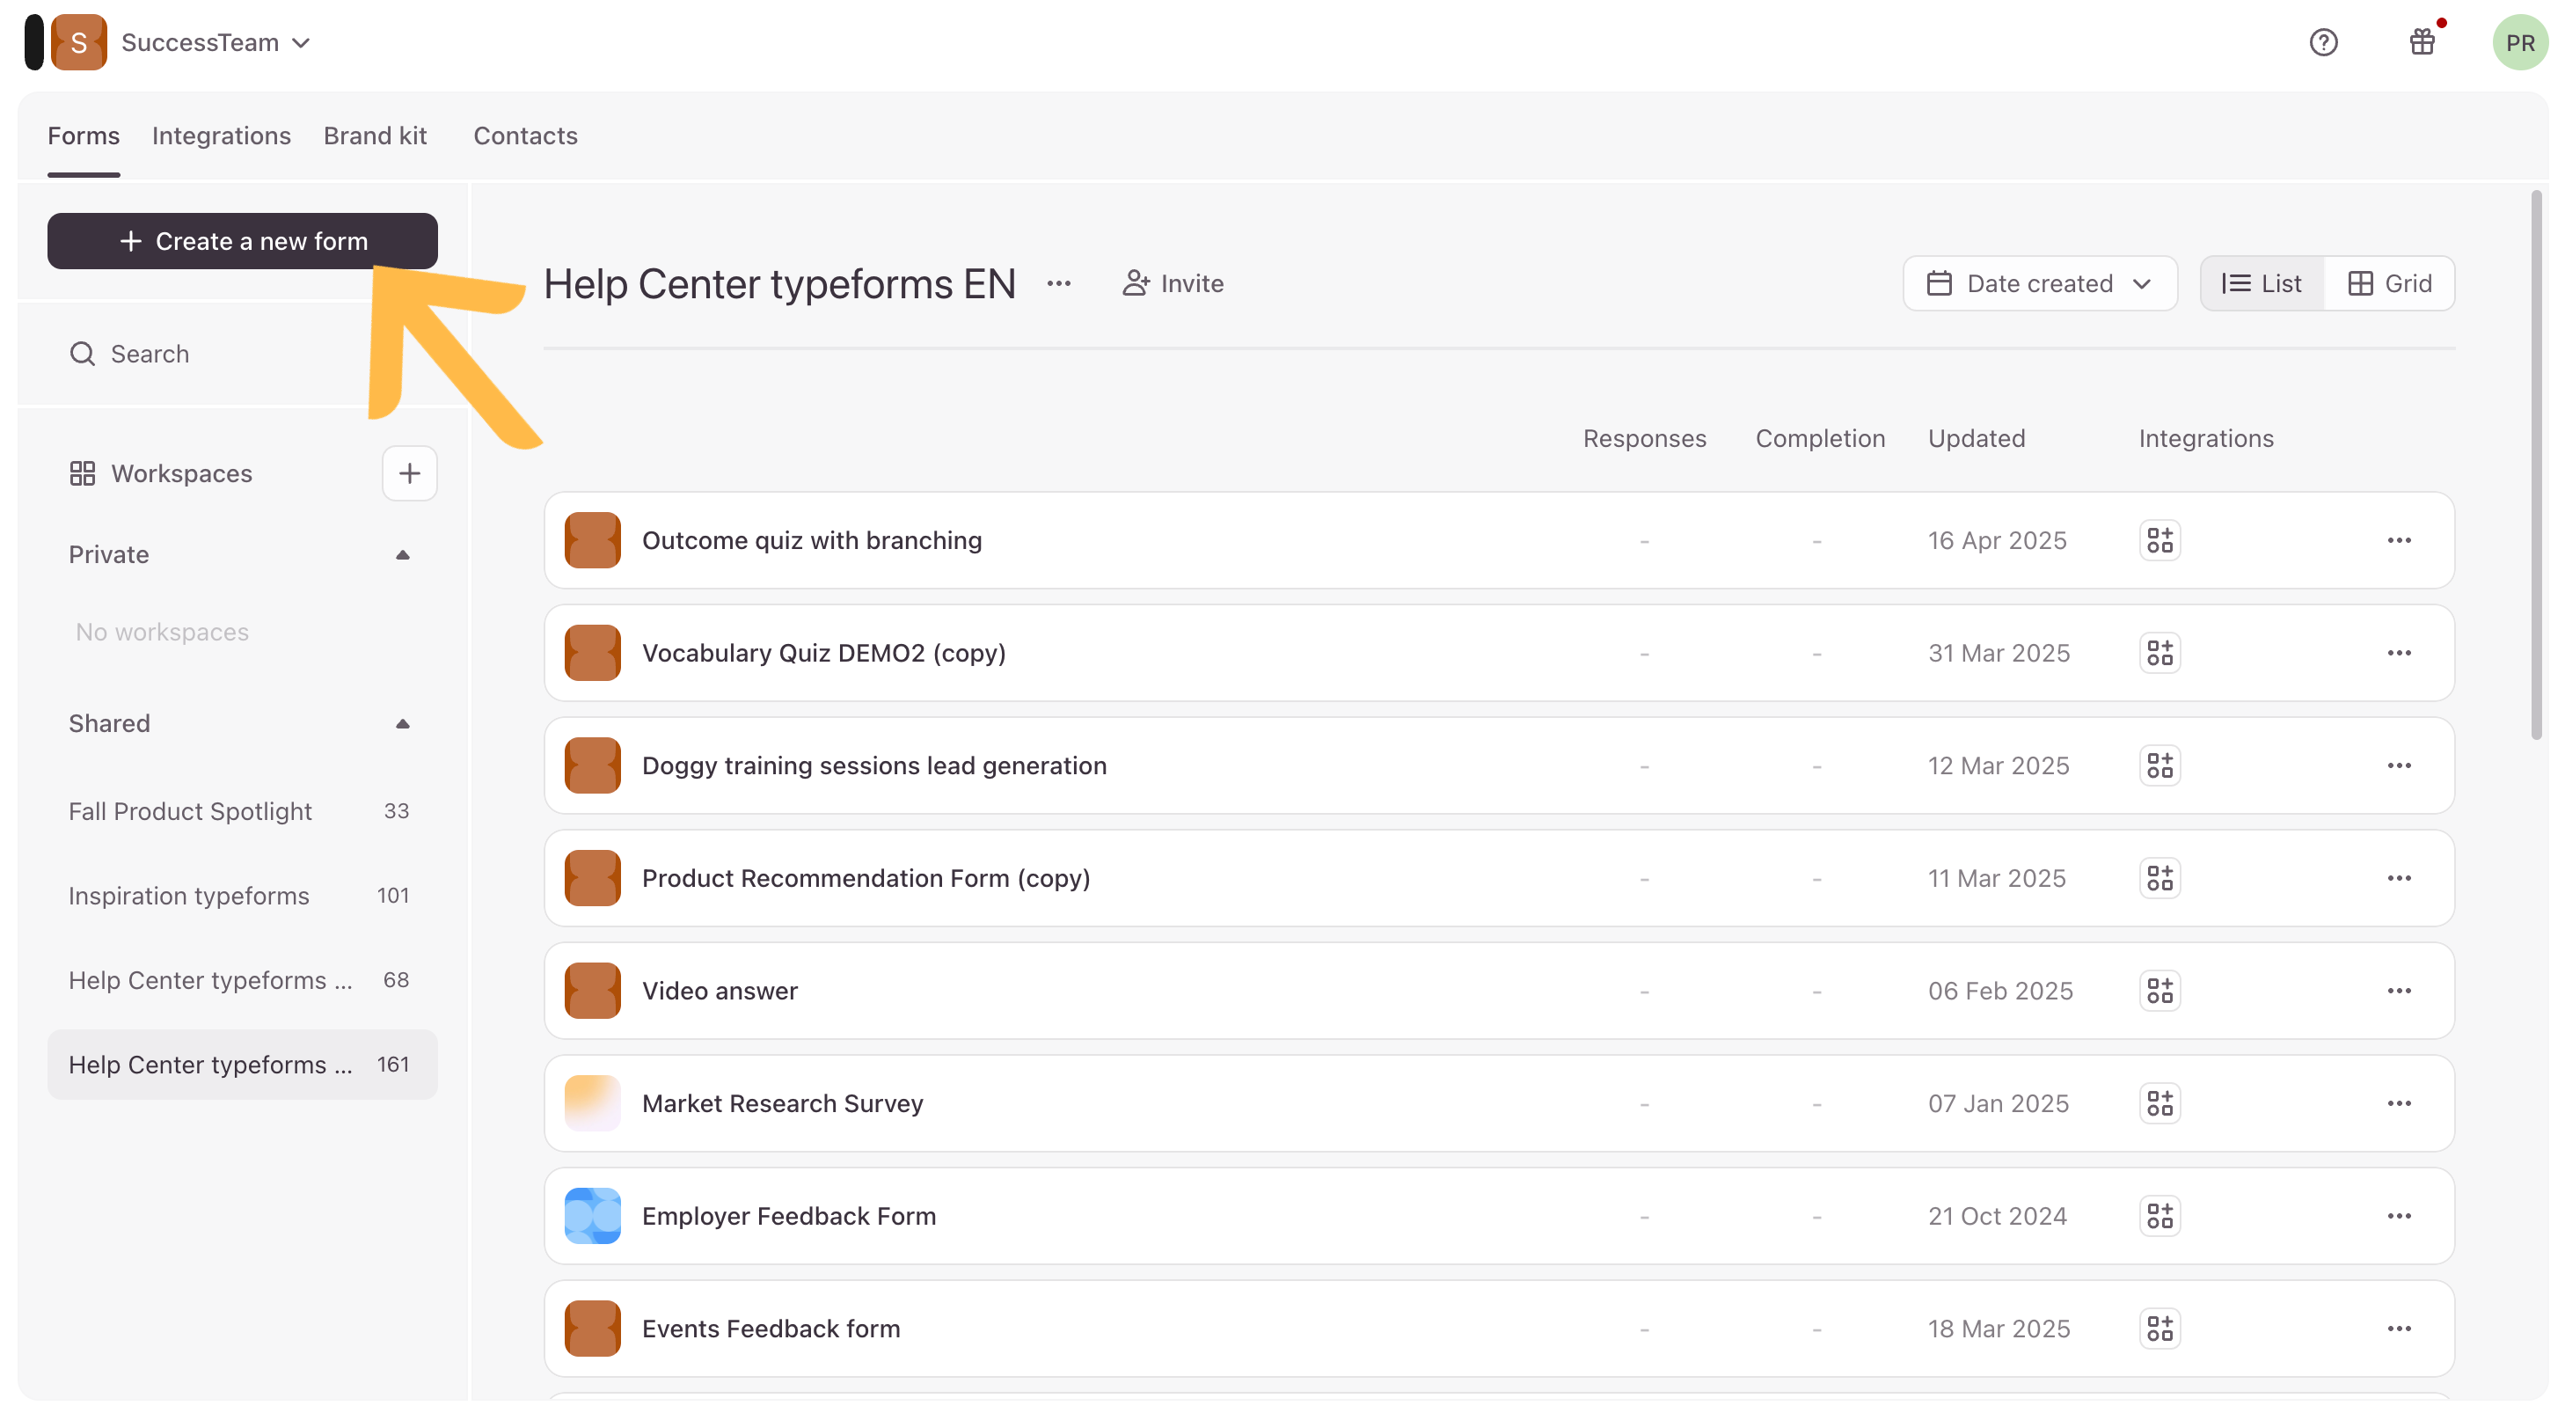Open more options for Employer Feedback Form
This screenshot has height=1413, width=2565.
coord(2399,1216)
